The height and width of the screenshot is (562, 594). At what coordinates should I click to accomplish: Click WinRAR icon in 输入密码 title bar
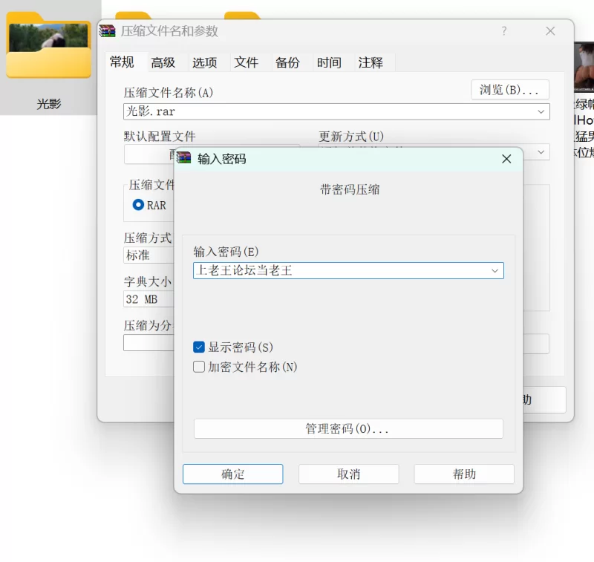click(x=184, y=159)
